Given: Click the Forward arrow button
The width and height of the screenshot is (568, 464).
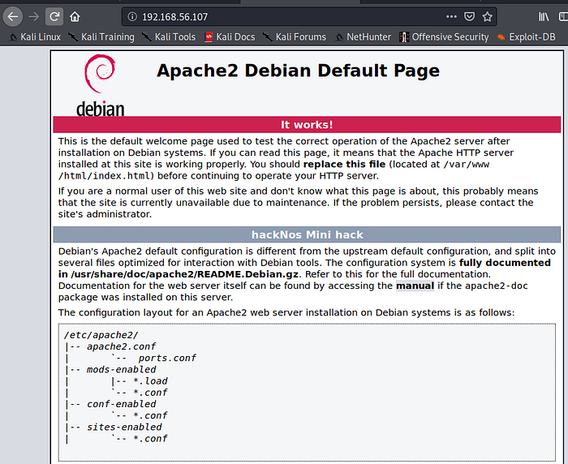Looking at the screenshot, I should coord(33,16).
